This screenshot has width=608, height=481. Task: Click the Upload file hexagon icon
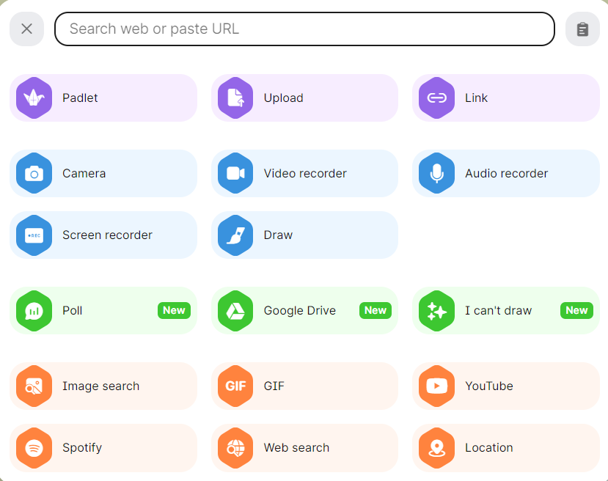[235, 98]
